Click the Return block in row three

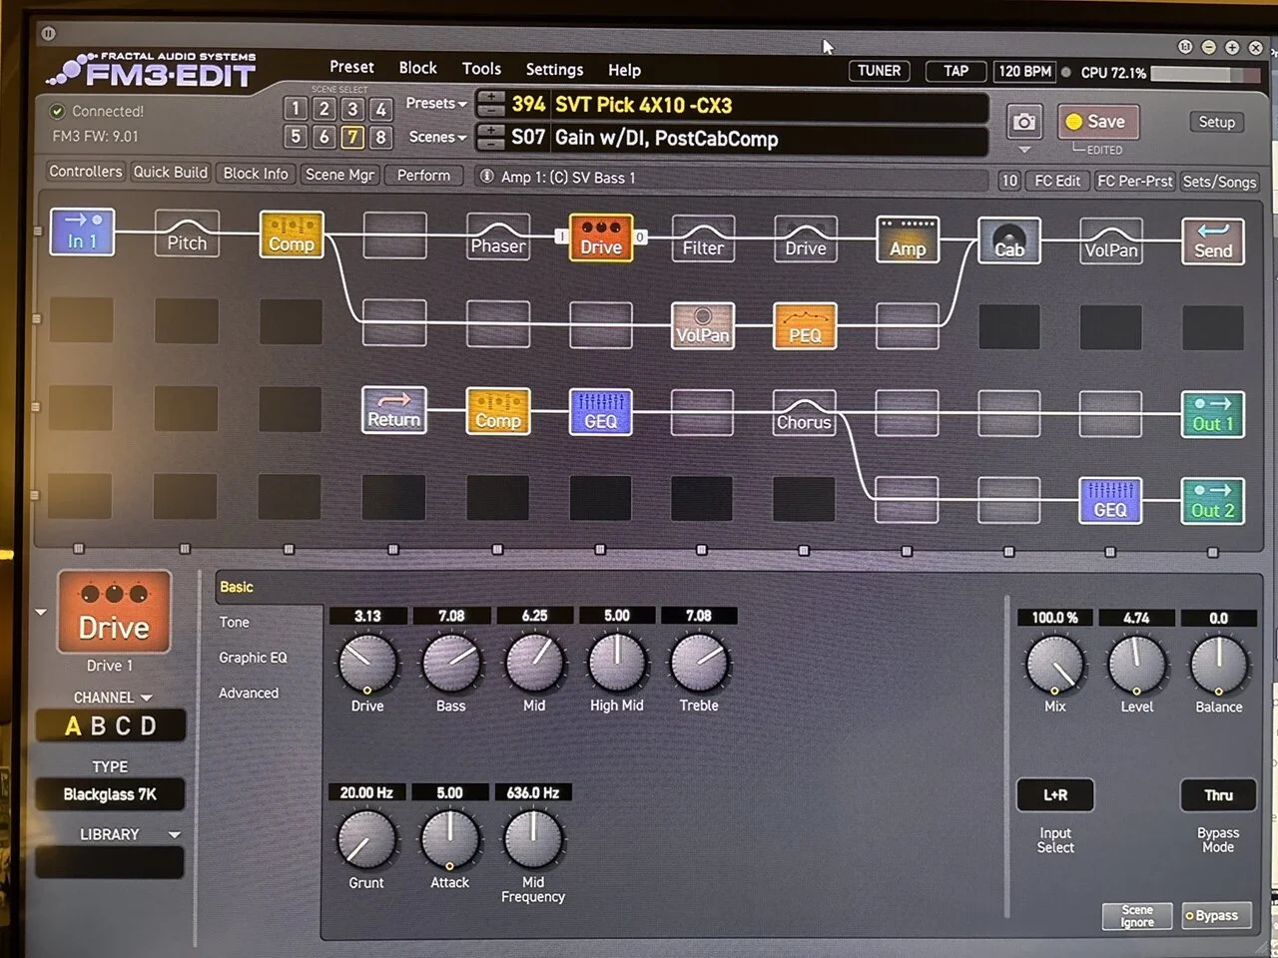click(x=393, y=410)
